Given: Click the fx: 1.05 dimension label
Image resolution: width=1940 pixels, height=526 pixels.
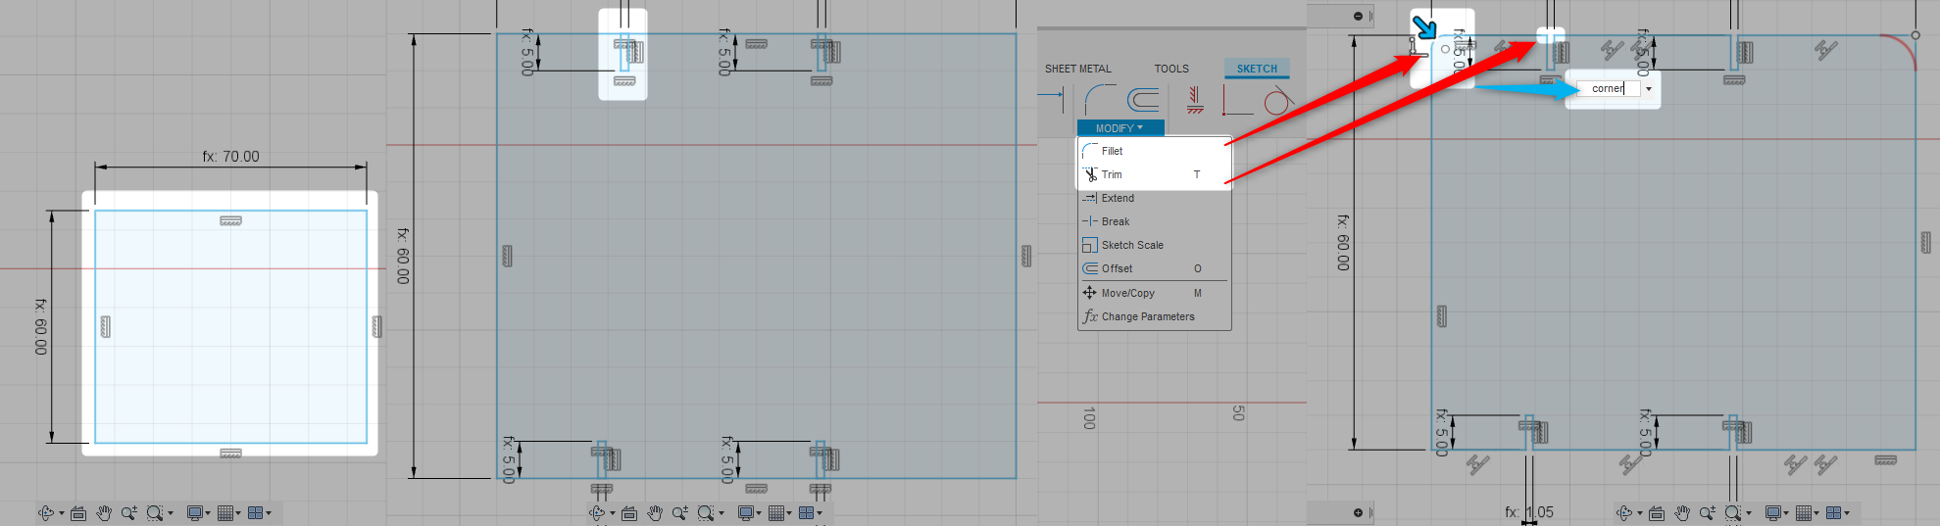Looking at the screenshot, I should 1529,512.
